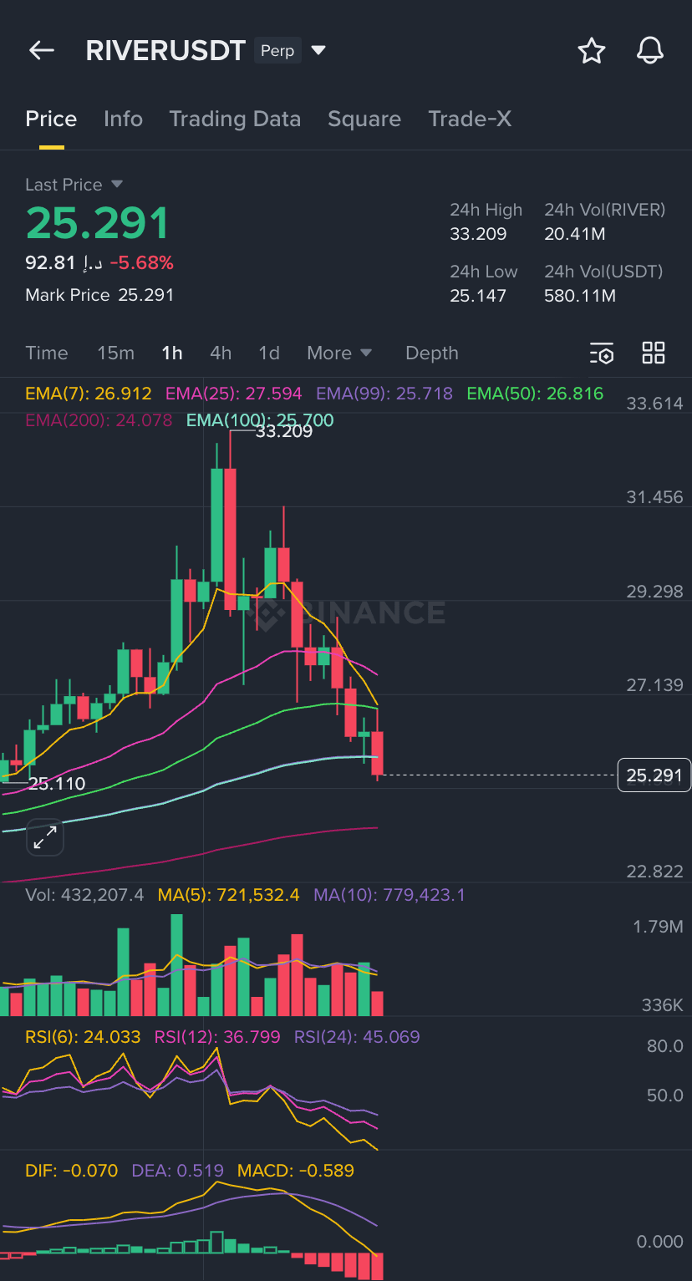Open price alert bell icon
Viewport: 692px width, 1281px height.
650,51
